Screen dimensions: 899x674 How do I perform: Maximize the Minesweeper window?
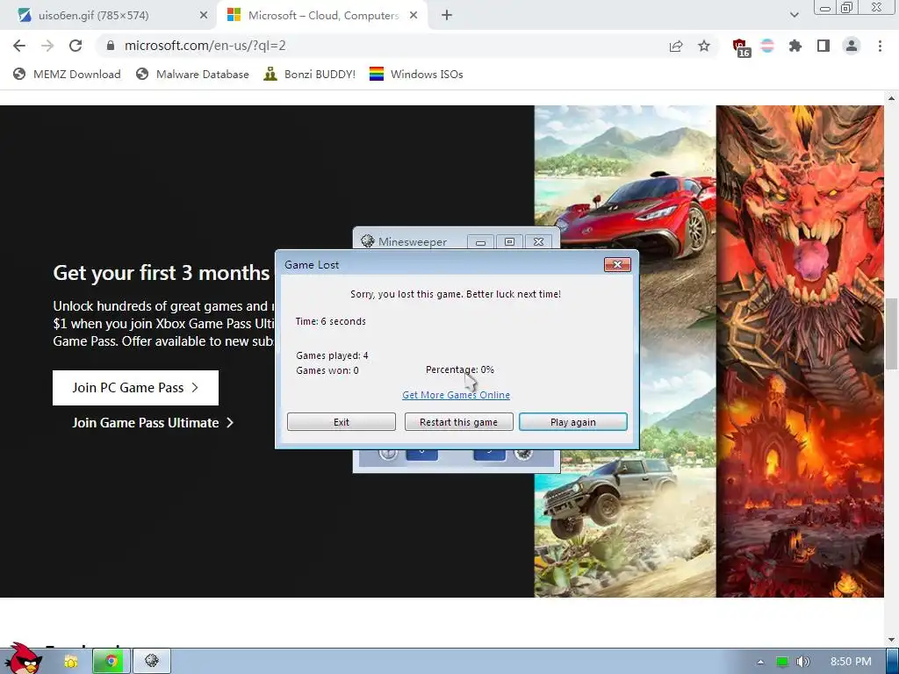(509, 242)
